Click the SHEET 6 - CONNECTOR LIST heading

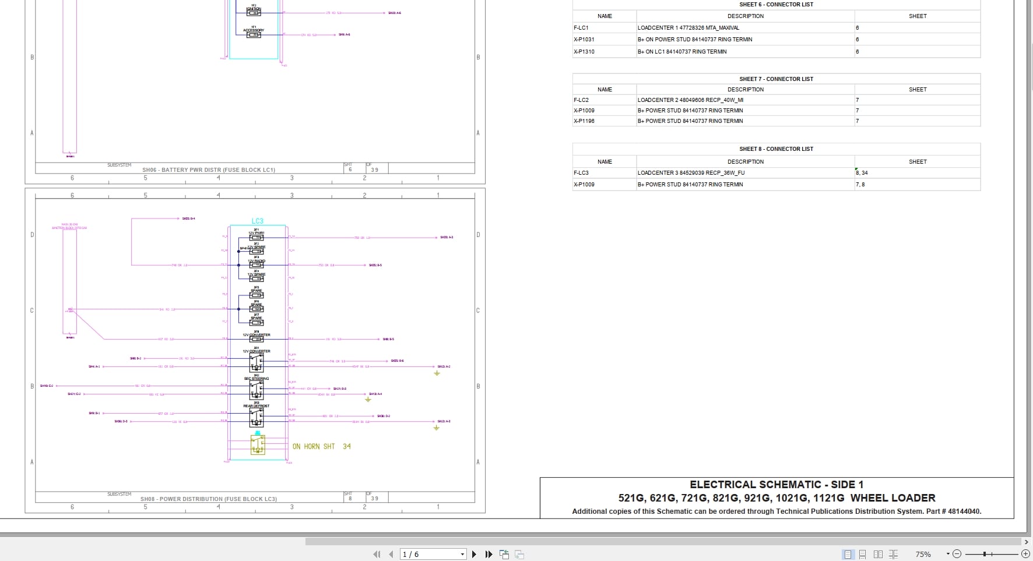point(776,4)
